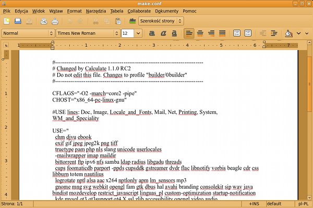Click the save document icon
This screenshot has width=313, height=208.
[29, 21]
